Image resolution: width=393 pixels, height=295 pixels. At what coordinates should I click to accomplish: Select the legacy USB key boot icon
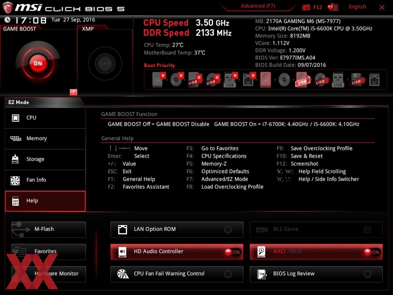coord(338,80)
